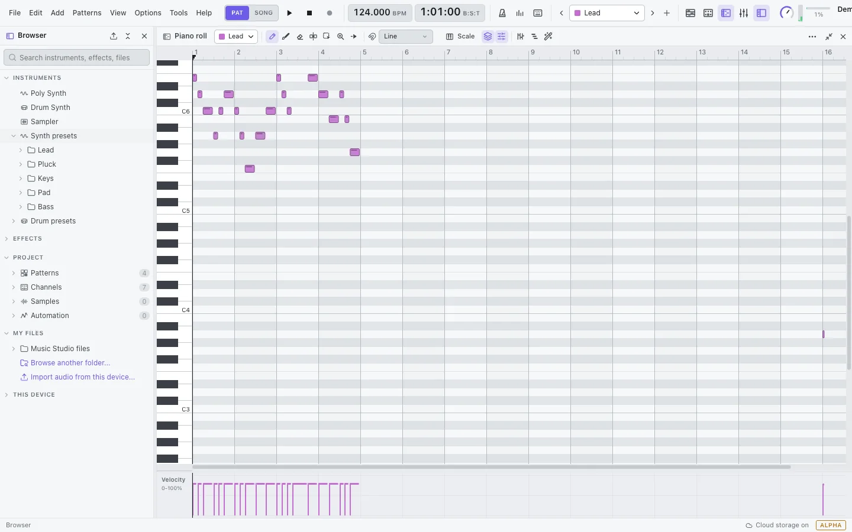Activate the Zoom magnifier tool
The image size is (852, 532).
coord(340,37)
